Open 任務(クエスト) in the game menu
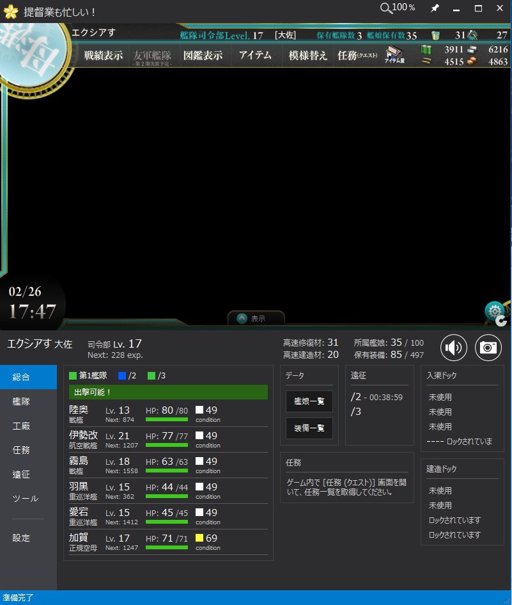Image resolution: width=512 pixels, height=605 pixels. click(x=357, y=55)
